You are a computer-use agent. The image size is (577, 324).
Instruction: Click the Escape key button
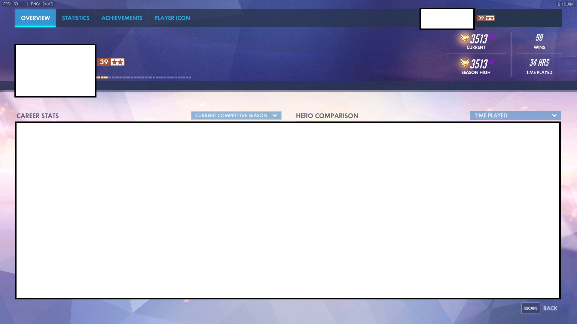(x=531, y=308)
